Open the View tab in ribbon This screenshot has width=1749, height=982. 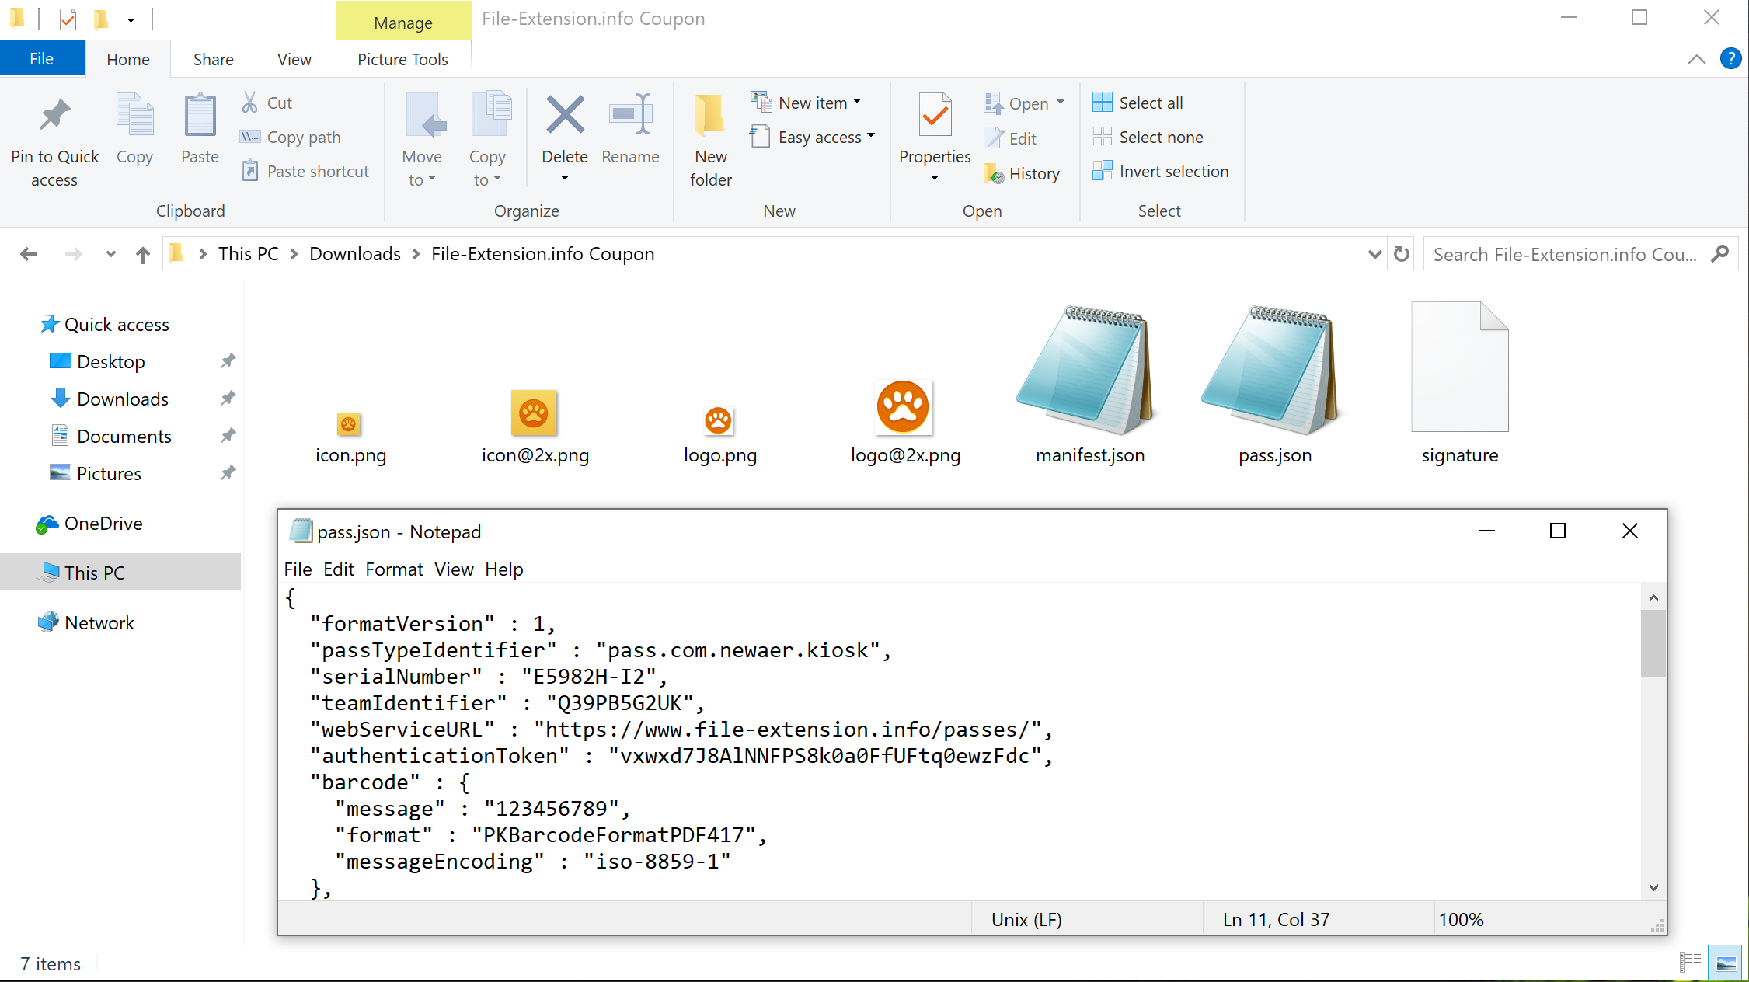pos(292,59)
